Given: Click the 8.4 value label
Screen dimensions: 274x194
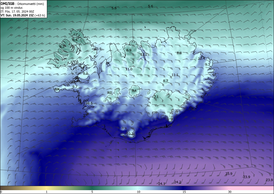Looking at the screenshot, I should (x=57, y=89).
